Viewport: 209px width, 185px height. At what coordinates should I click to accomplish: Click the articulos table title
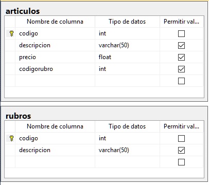coord(23,11)
